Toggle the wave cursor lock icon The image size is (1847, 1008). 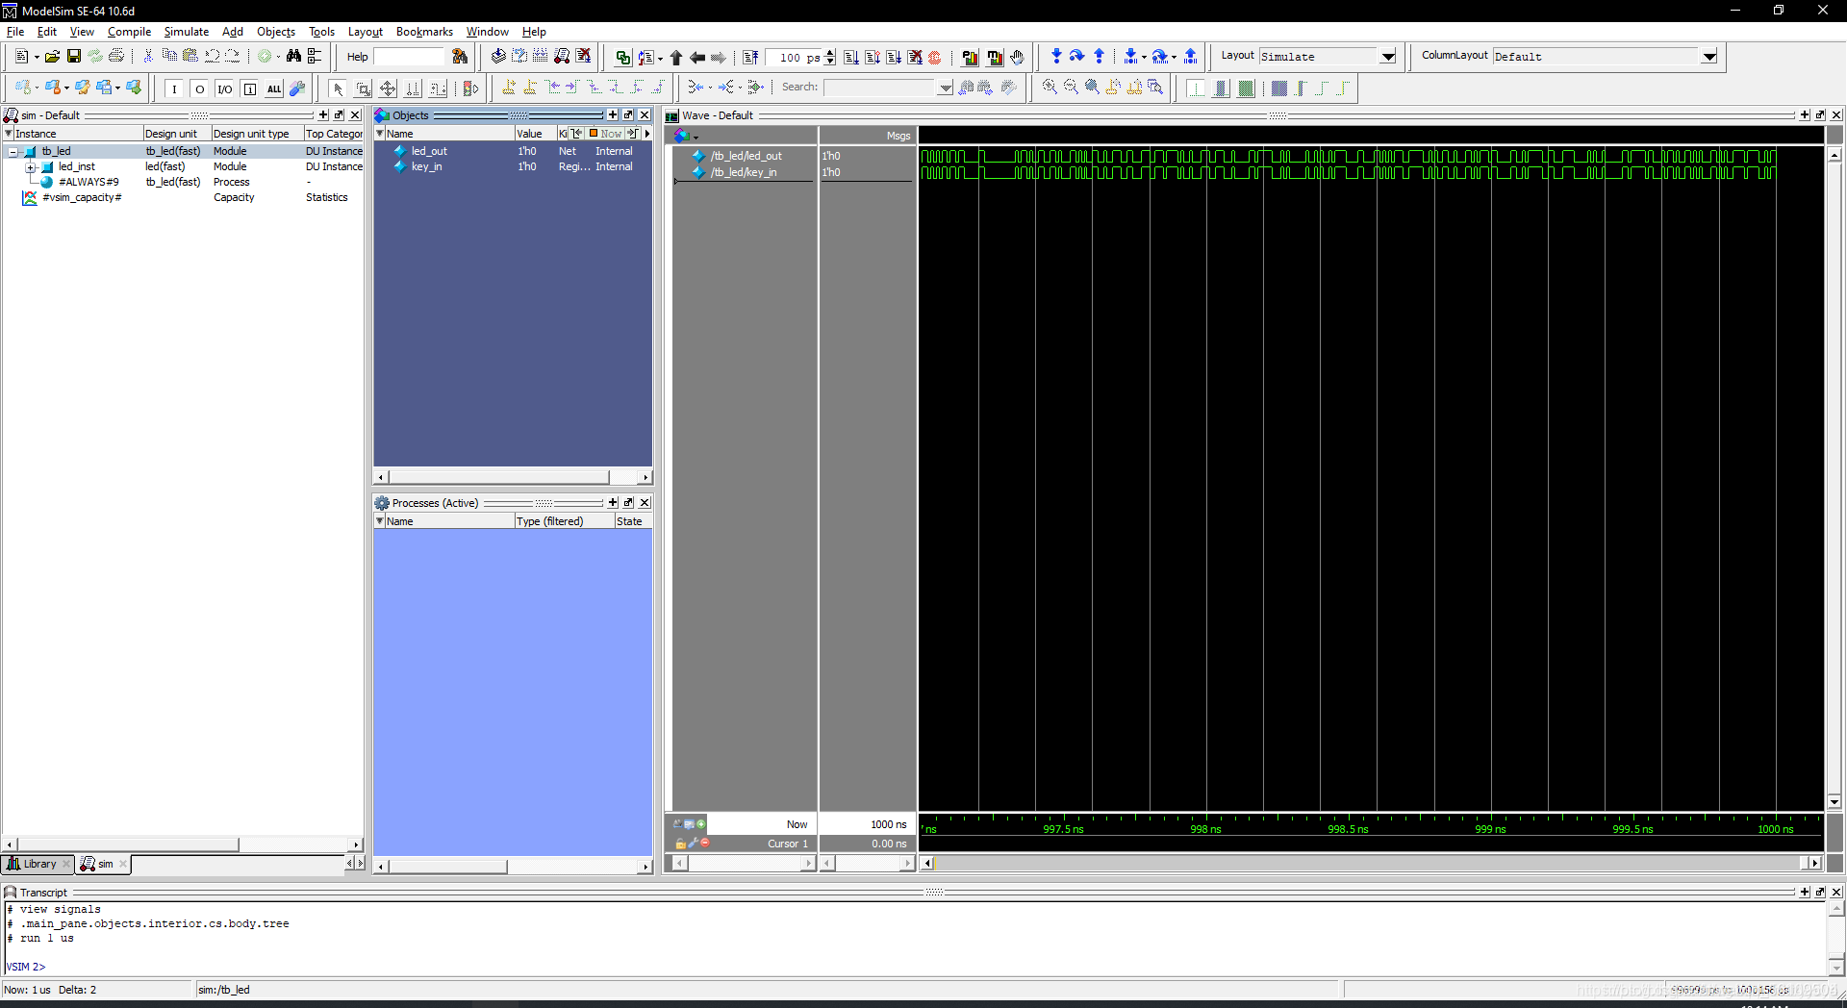coord(680,844)
